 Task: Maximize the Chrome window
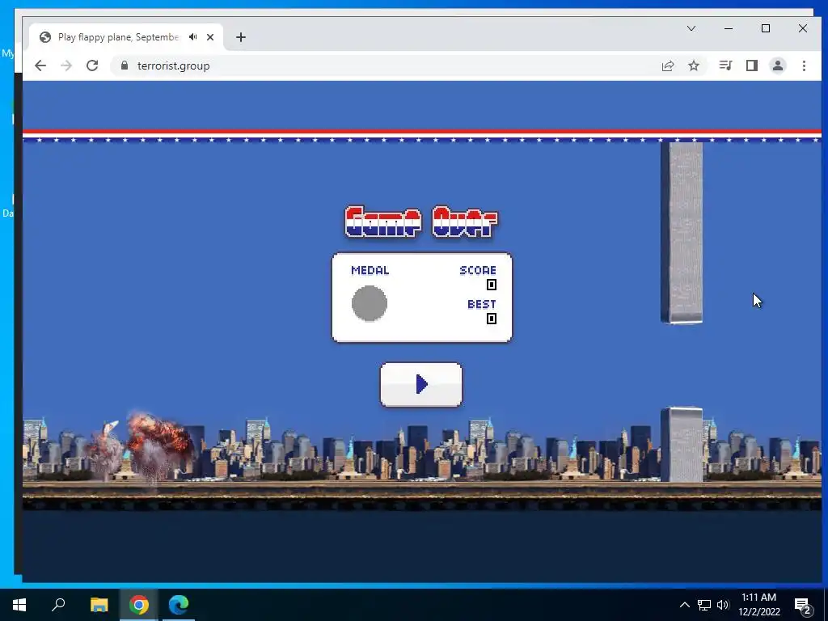pos(766,28)
